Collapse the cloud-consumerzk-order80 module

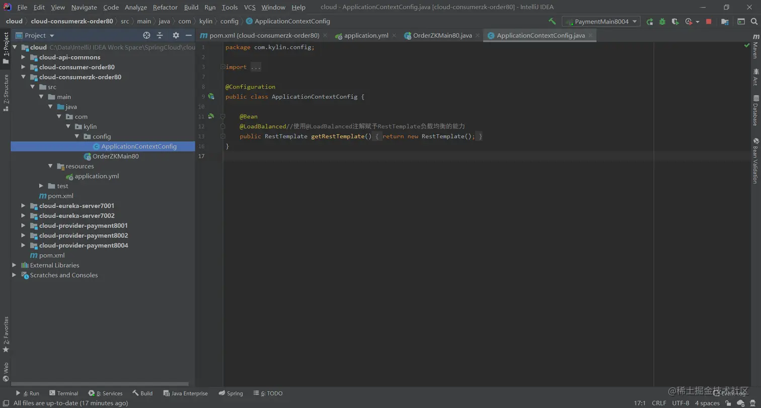pyautogui.click(x=23, y=77)
